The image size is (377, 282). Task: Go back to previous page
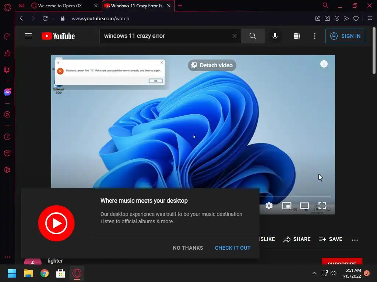pyautogui.click(x=21, y=18)
